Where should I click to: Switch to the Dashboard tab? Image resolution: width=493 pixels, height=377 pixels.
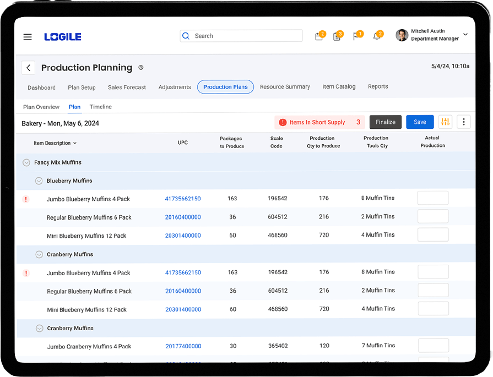pyautogui.click(x=41, y=88)
